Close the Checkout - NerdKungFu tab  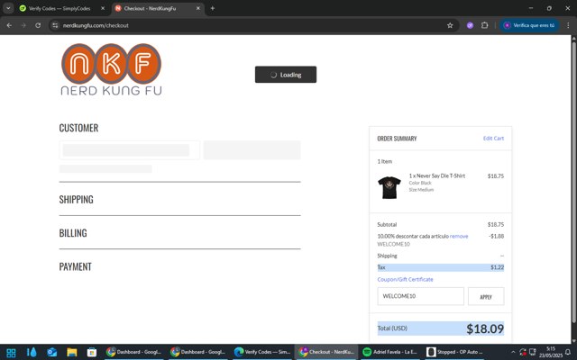click(198, 8)
